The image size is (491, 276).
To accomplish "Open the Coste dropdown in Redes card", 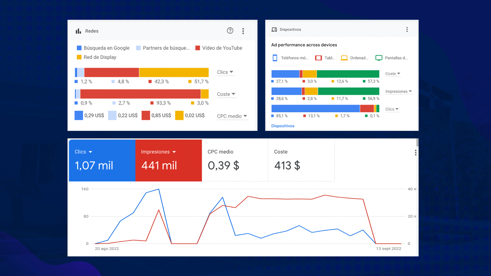I will point(226,94).
